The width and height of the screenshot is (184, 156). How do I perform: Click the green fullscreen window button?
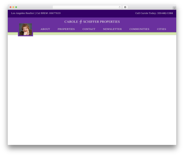[x=16, y=7]
